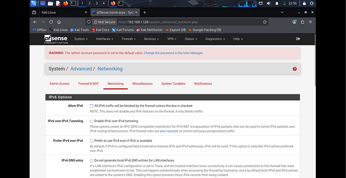
Task: Go back to the previous page
Action: coord(35,22)
